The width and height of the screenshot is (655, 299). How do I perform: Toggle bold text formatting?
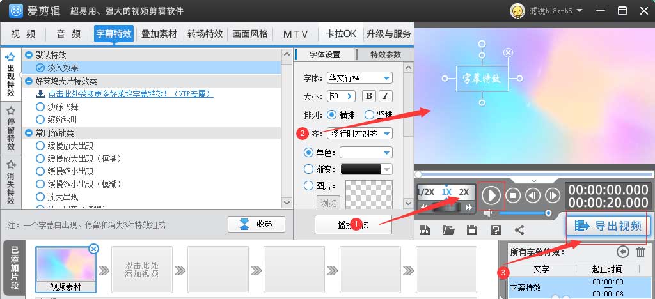coord(368,96)
